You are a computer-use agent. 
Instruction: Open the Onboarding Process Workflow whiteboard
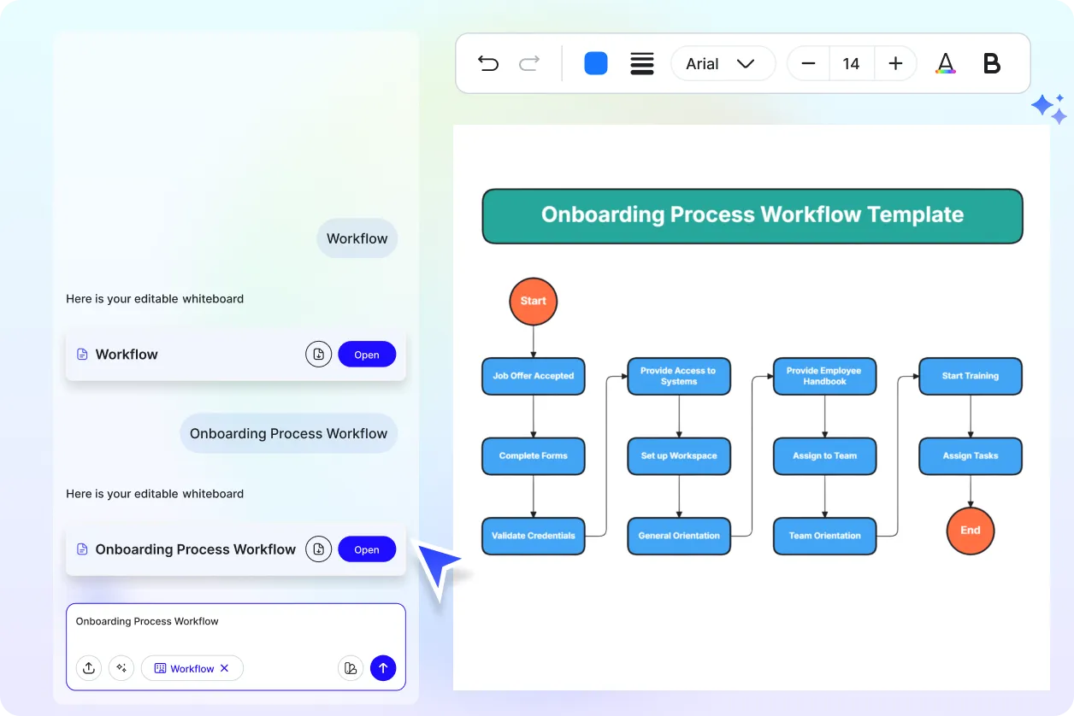click(367, 549)
